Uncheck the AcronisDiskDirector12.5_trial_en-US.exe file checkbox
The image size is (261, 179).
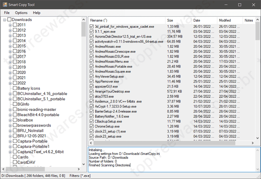[x=92, y=36]
